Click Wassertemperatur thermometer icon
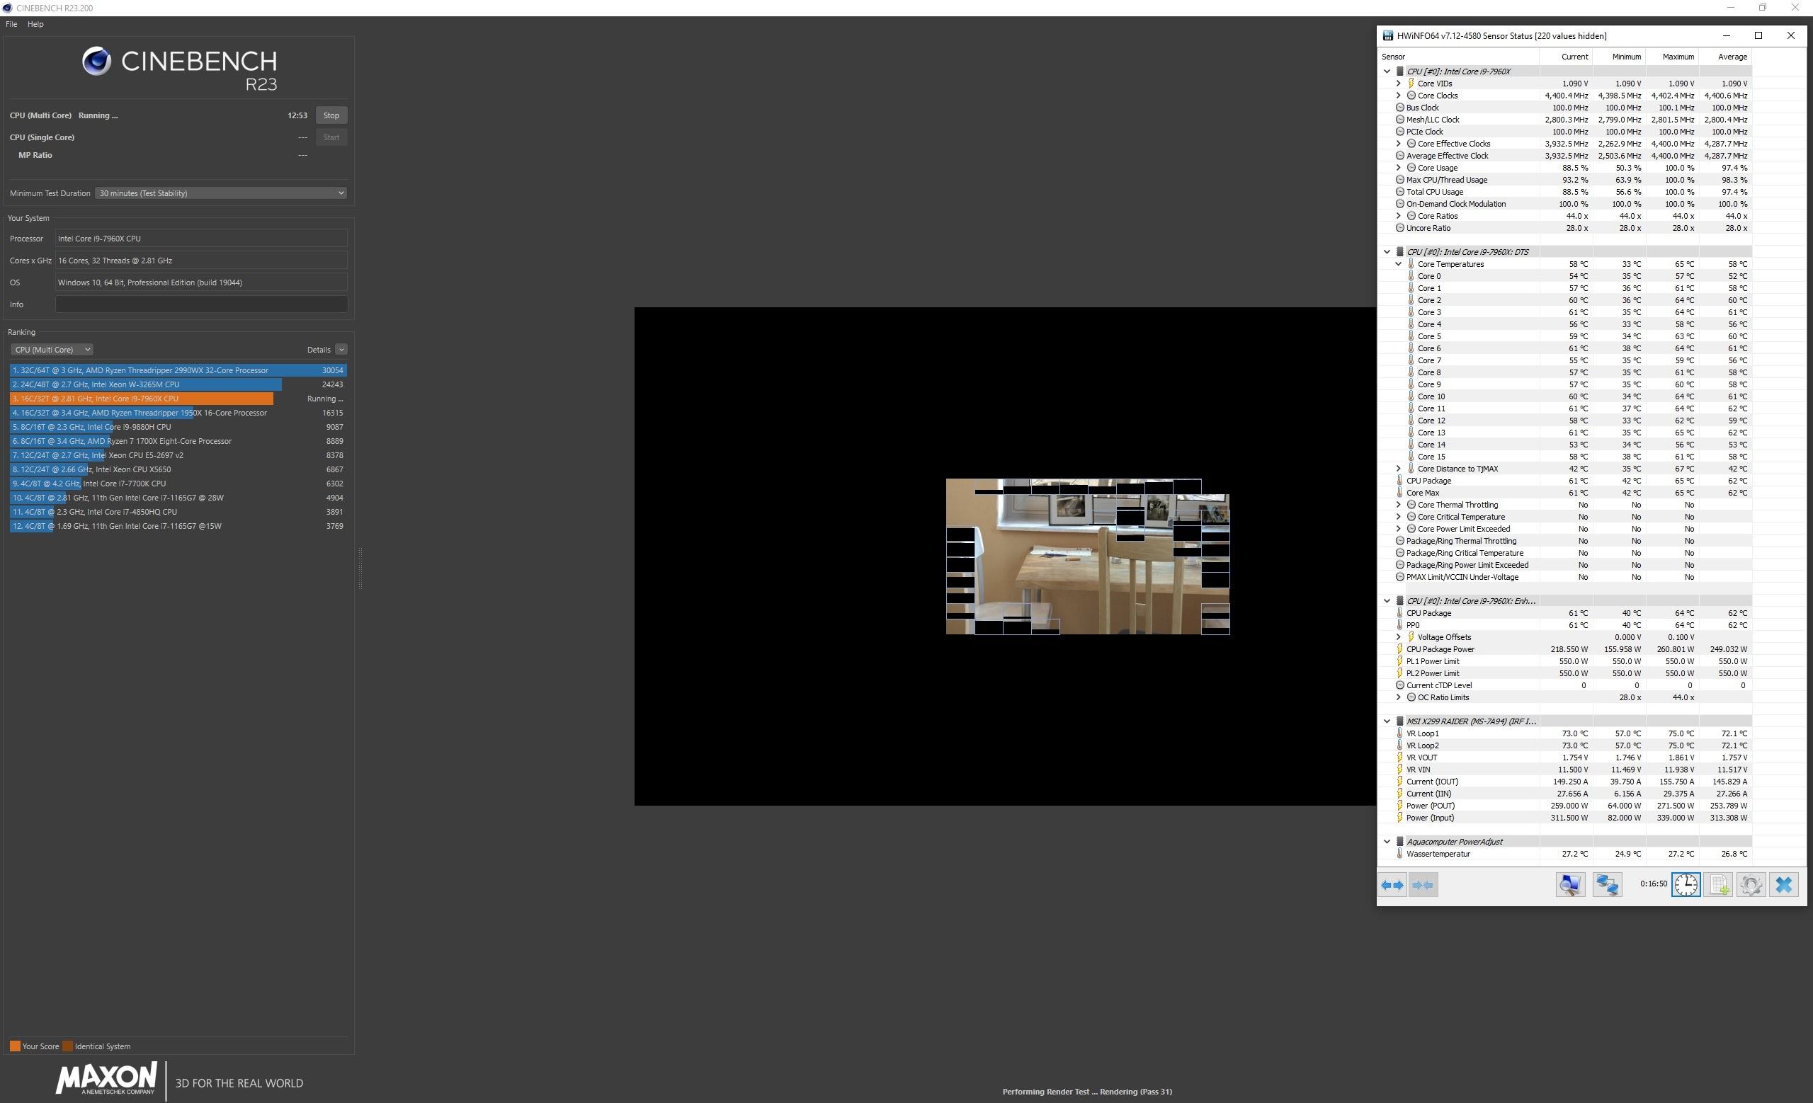1813x1103 pixels. [1399, 854]
